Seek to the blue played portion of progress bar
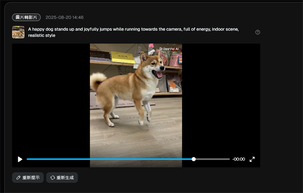 click(x=108, y=159)
